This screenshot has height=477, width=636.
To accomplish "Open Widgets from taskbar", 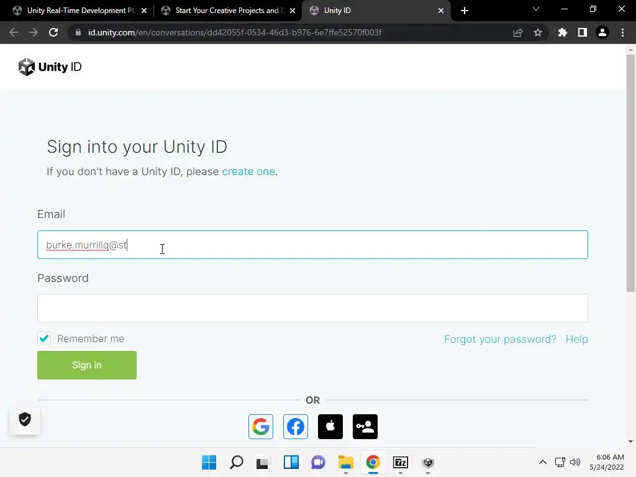I will 291,462.
